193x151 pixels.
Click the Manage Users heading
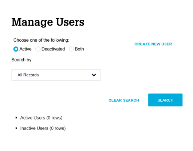[48, 22]
